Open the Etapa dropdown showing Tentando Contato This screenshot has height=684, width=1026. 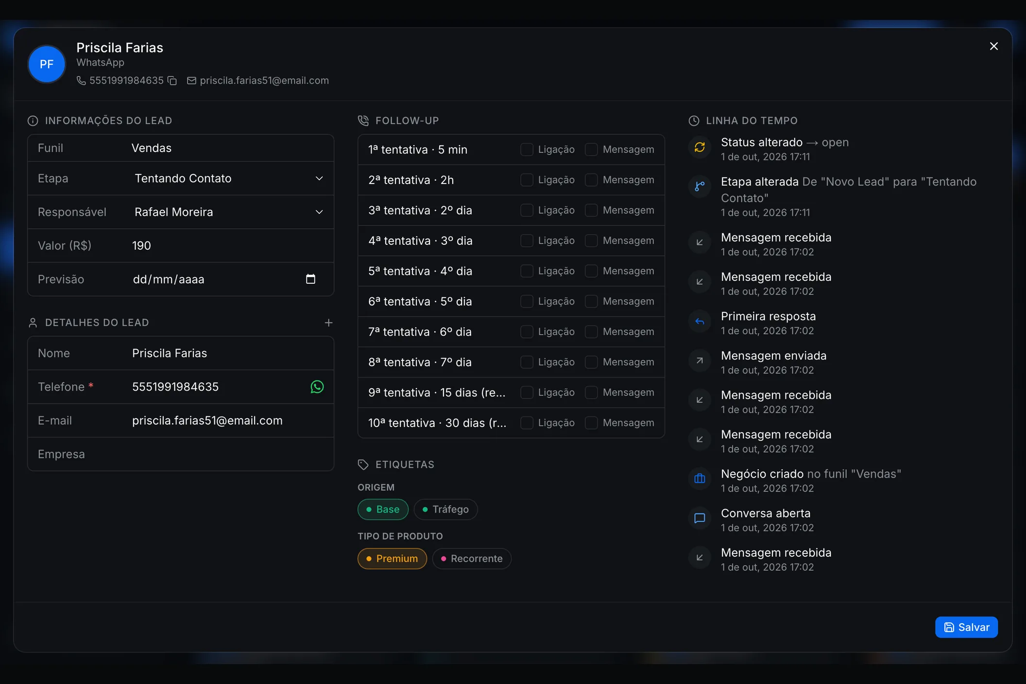229,178
